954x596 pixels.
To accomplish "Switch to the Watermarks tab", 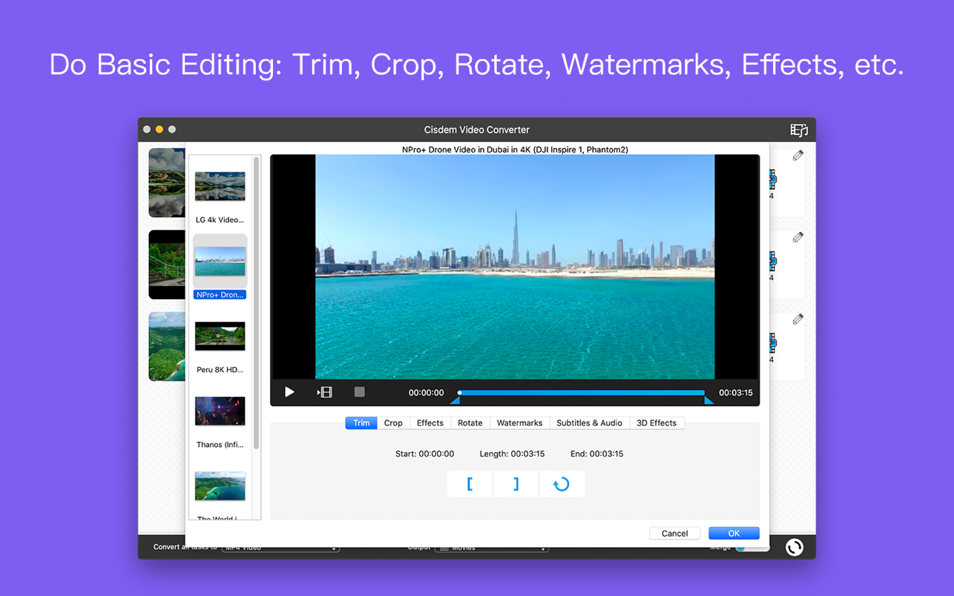I will [x=519, y=423].
